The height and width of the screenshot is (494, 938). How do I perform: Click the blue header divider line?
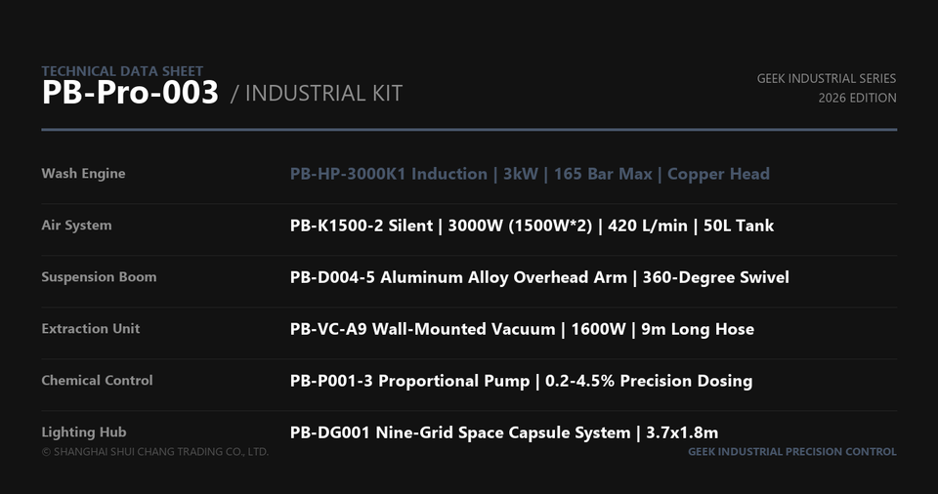pyautogui.click(x=469, y=129)
